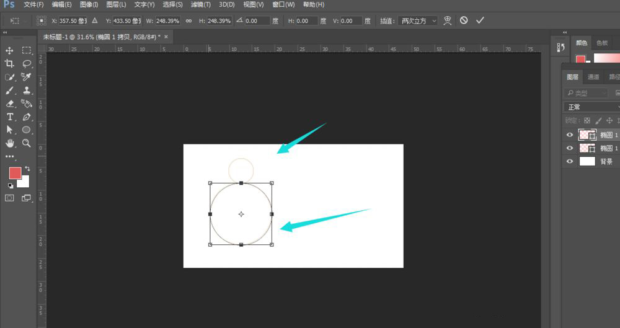Hide the 背景 layer using eye icon
620x328 pixels.
(569, 161)
